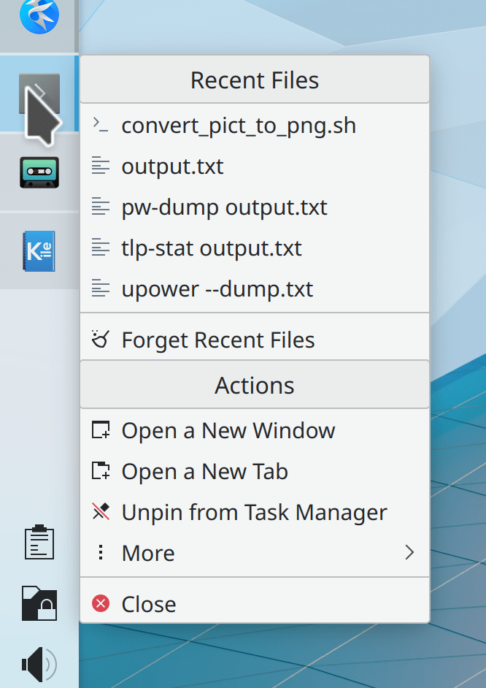Click the red Close icon in menu

tap(101, 604)
